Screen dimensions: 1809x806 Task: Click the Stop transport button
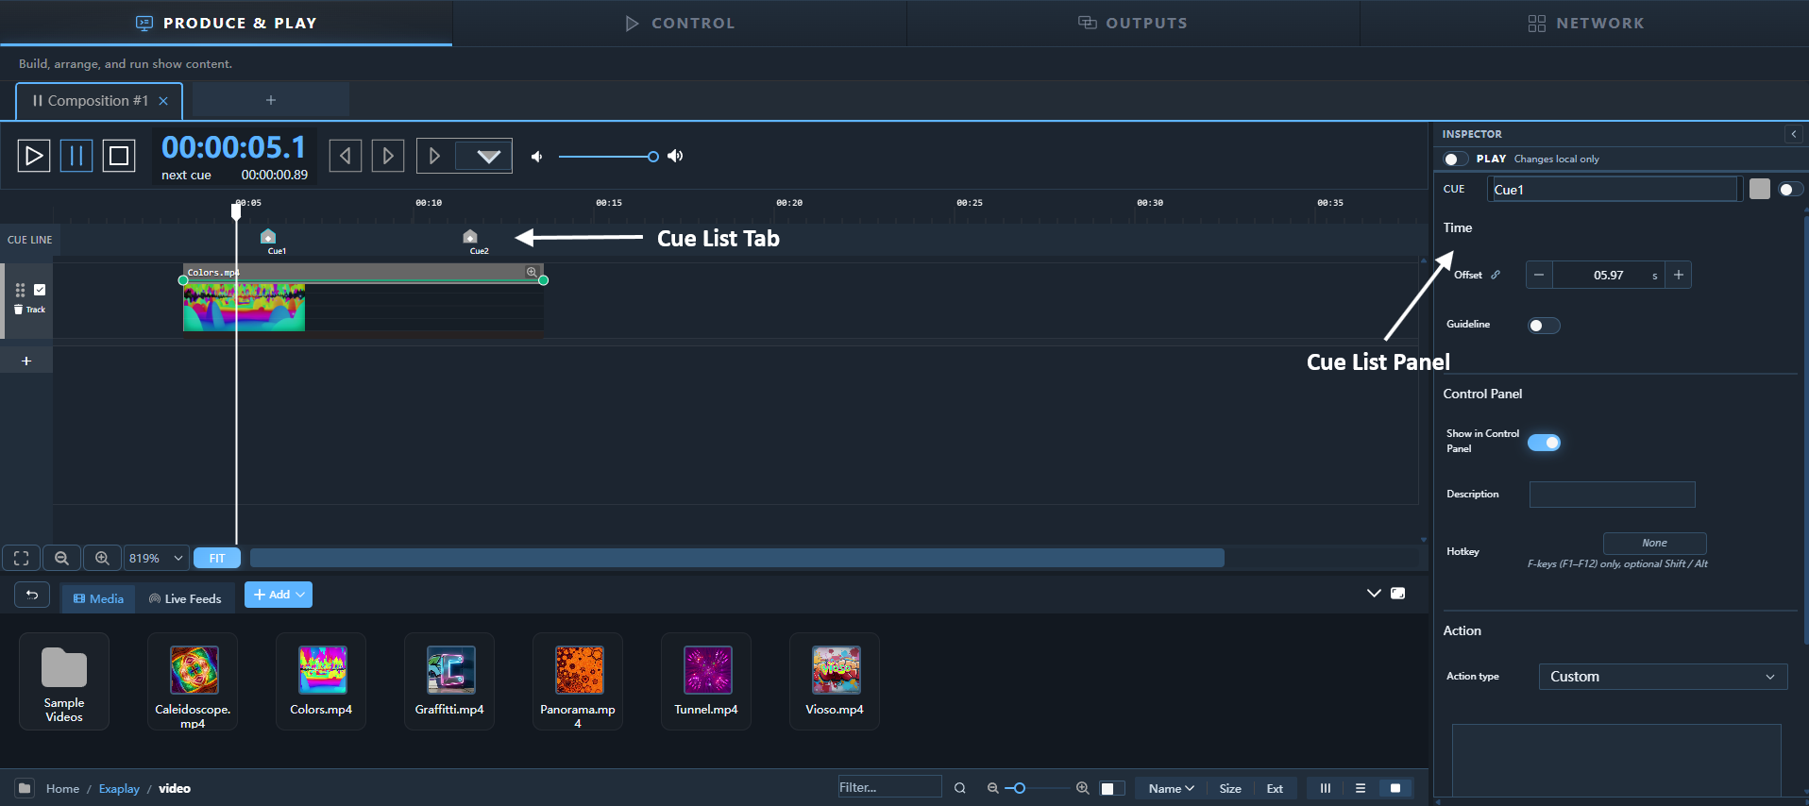pos(119,156)
